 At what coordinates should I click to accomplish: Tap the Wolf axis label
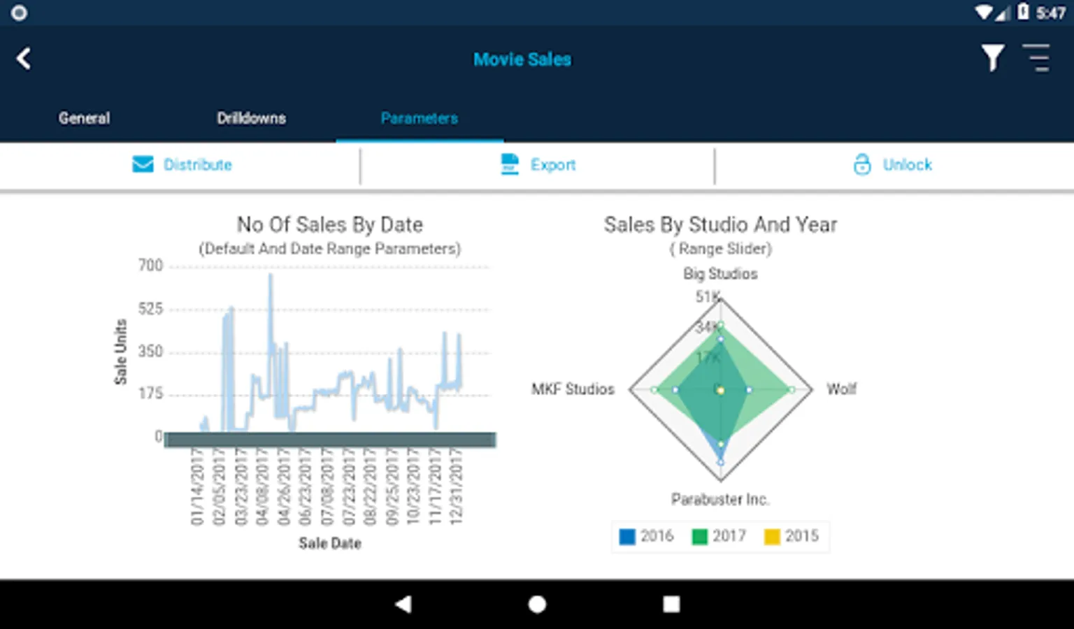841,389
